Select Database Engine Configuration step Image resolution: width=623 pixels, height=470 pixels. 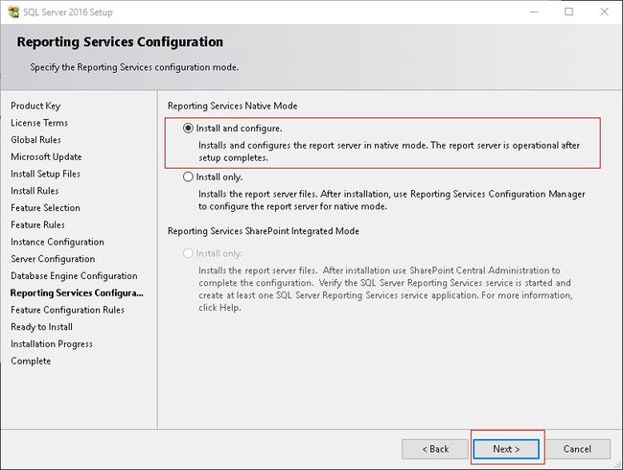coord(74,276)
